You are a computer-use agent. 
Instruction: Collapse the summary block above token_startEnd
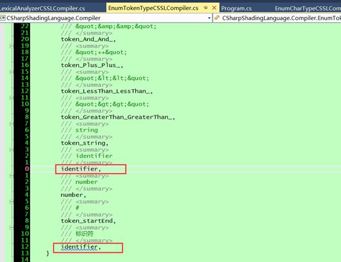(x=11, y=202)
